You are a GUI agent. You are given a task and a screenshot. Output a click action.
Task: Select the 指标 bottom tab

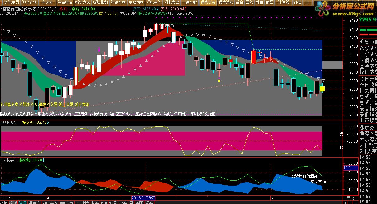[4, 202]
